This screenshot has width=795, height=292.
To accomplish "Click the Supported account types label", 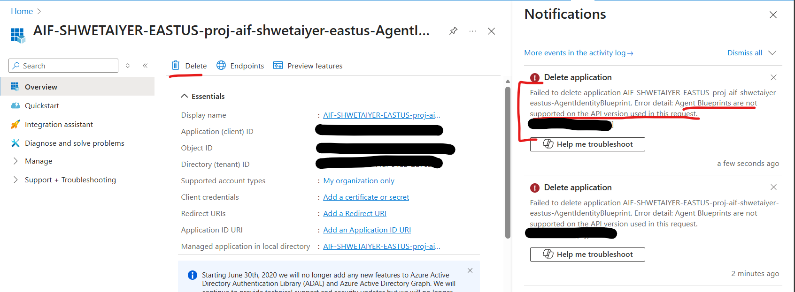I will tap(223, 180).
